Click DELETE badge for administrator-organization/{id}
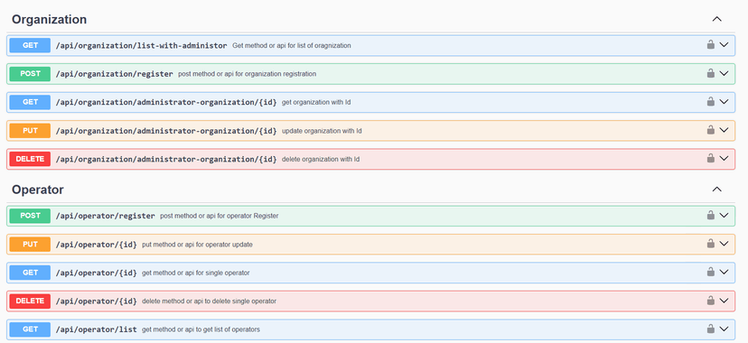 pos(30,159)
